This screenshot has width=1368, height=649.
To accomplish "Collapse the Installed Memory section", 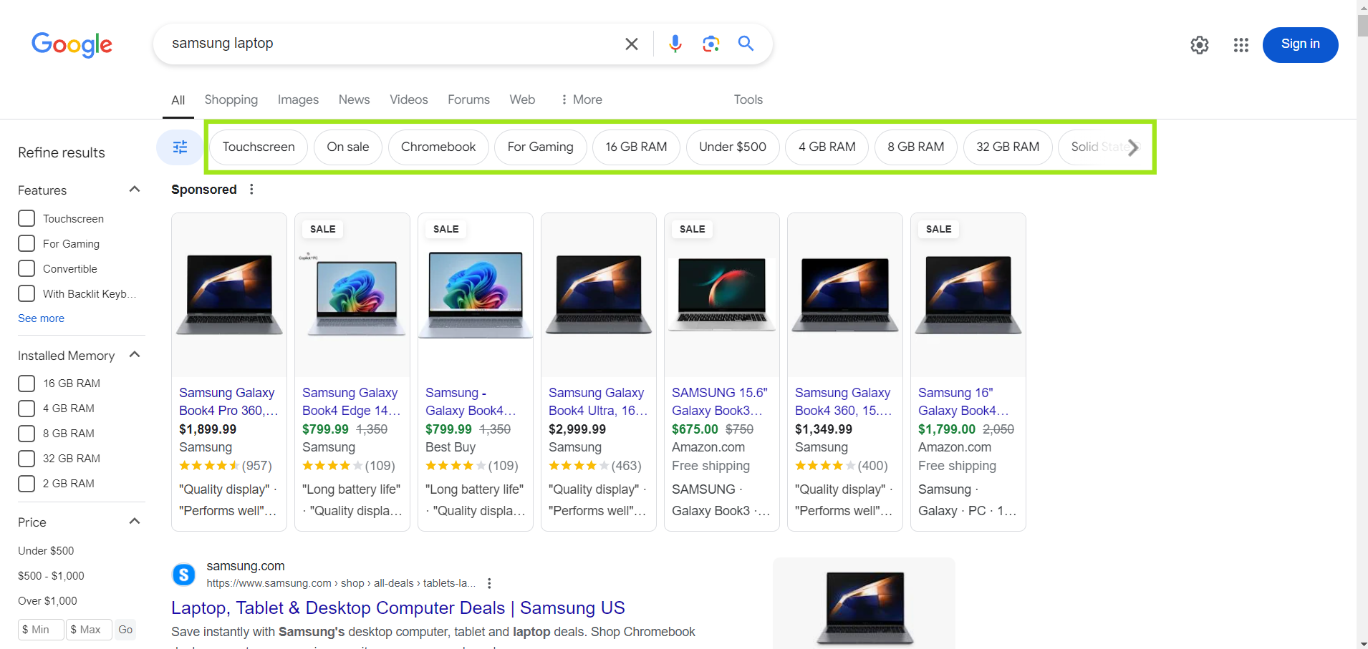I will coord(135,355).
